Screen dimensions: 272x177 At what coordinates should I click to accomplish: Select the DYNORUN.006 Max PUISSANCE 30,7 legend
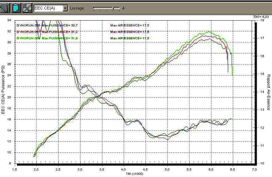point(44,25)
